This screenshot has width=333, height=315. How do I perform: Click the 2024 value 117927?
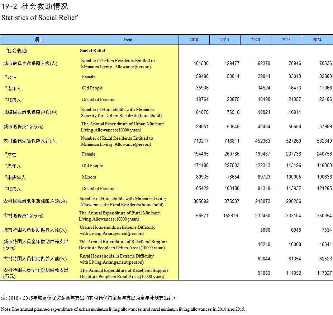(x=324, y=273)
